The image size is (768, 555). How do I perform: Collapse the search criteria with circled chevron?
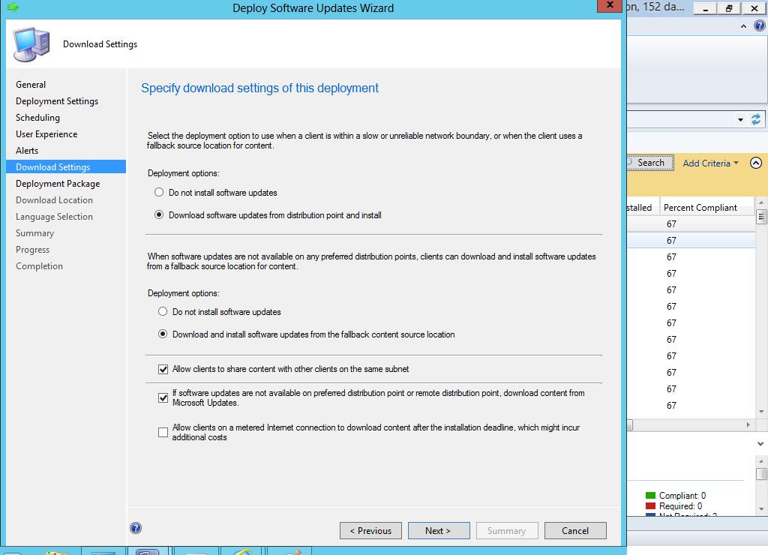[756, 163]
